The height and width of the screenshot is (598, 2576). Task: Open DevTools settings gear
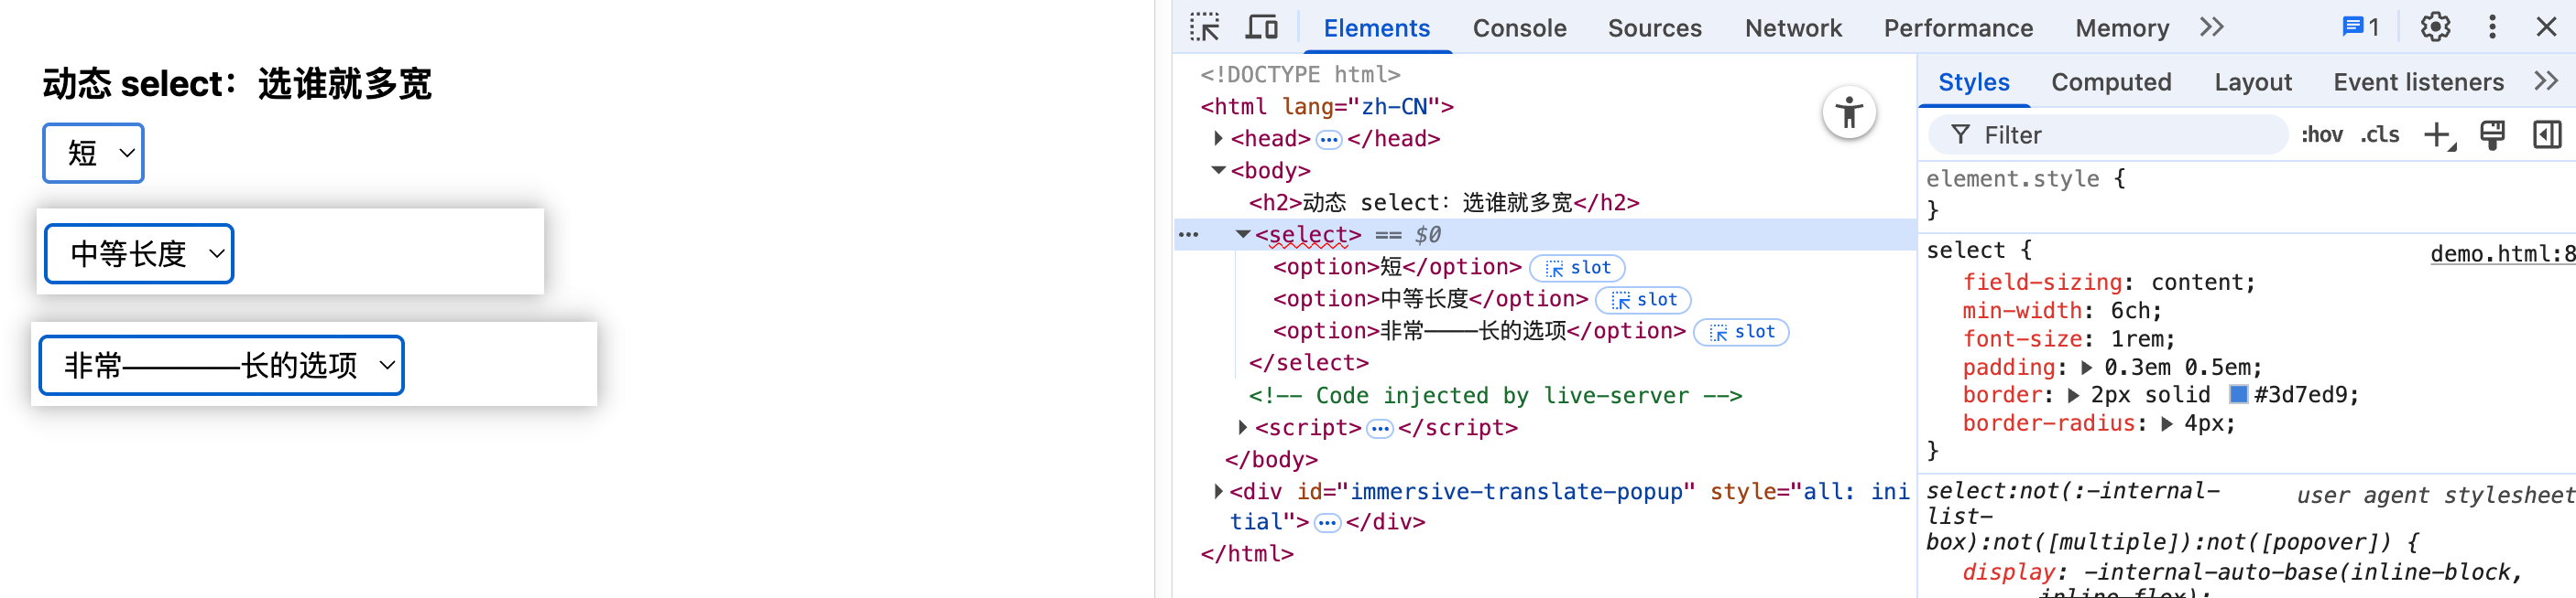click(2435, 27)
